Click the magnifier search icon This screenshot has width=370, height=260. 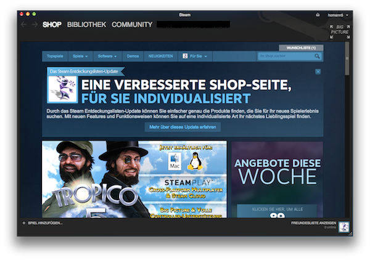point(317,56)
